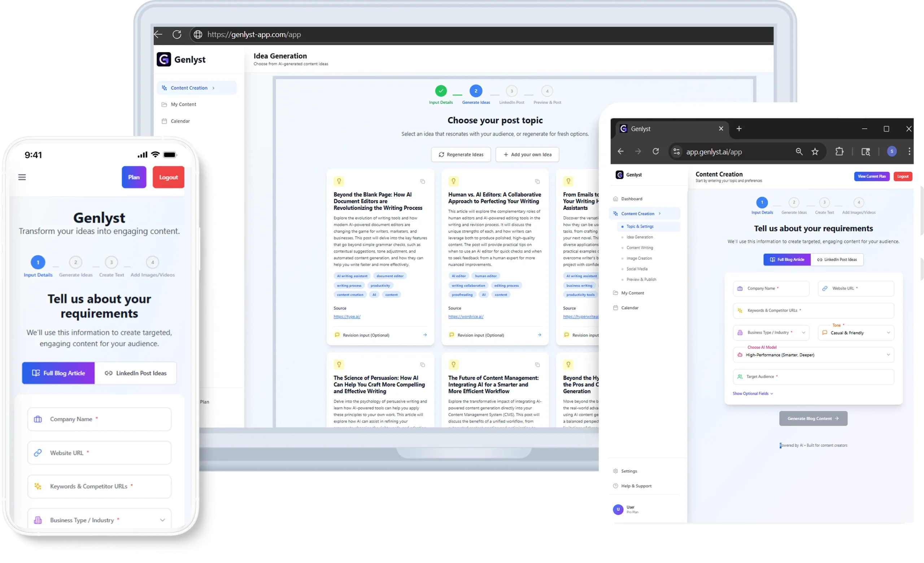Screen dimensions: 924x563
Task: Open the hamburger menu on the phone
Action: (22, 177)
